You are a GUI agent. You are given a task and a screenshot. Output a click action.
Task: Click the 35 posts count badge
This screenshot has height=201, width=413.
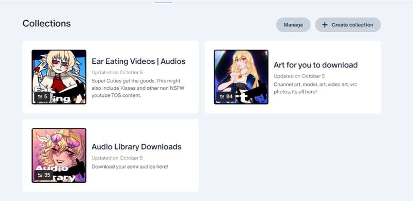pyautogui.click(x=44, y=175)
